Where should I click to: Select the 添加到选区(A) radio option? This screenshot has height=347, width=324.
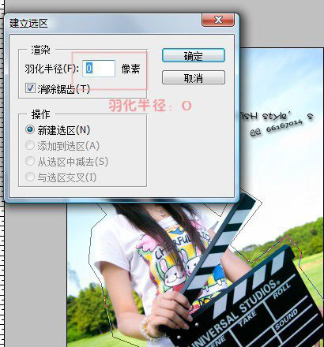(30, 145)
